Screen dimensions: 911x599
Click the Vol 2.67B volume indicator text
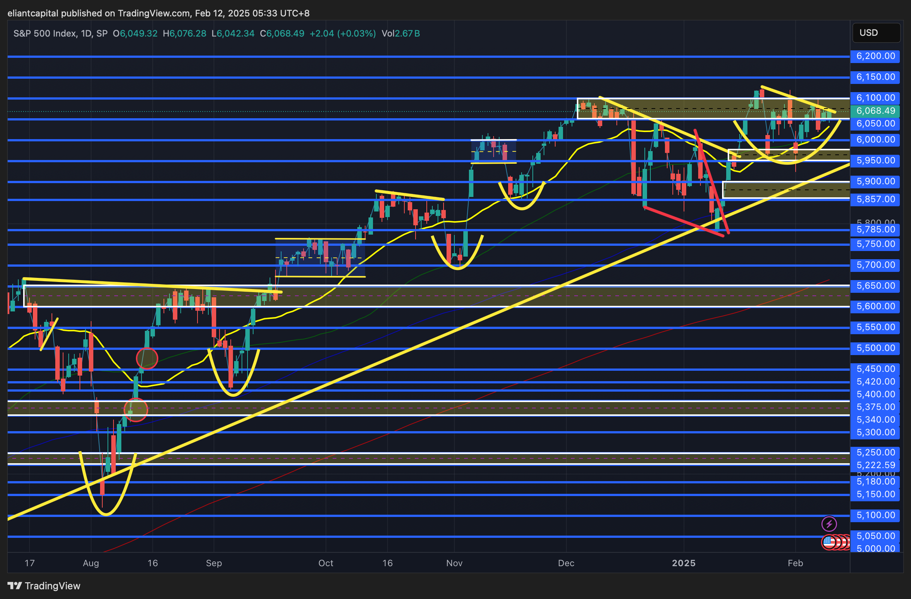coord(400,34)
